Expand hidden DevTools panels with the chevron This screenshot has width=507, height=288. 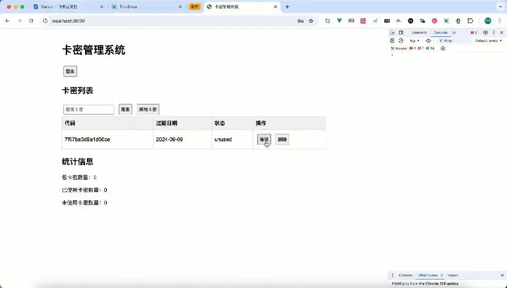click(x=453, y=33)
